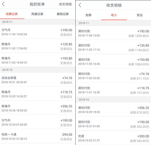
Task: Open 网易一卡通 record of -294.00
Action: coord(38,136)
